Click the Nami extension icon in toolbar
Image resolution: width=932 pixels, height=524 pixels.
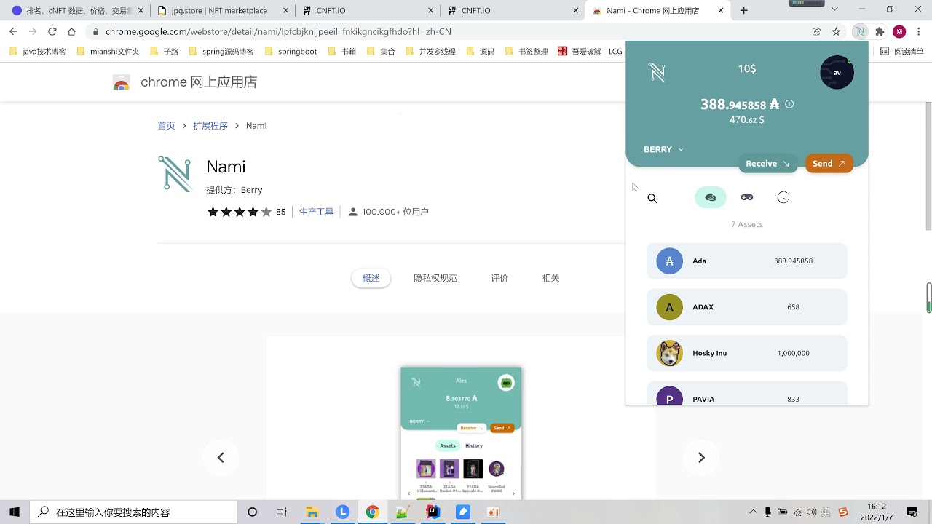click(x=860, y=31)
